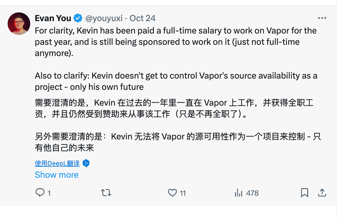The image size is (349, 218).
Task: Like the tweet to toggle the heart
Action: pos(172,193)
